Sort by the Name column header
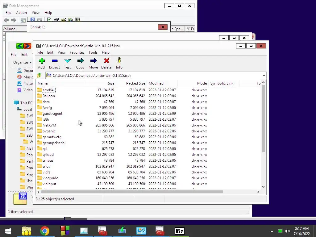Image resolution: width=316 pixels, height=237 pixels. click(60, 83)
